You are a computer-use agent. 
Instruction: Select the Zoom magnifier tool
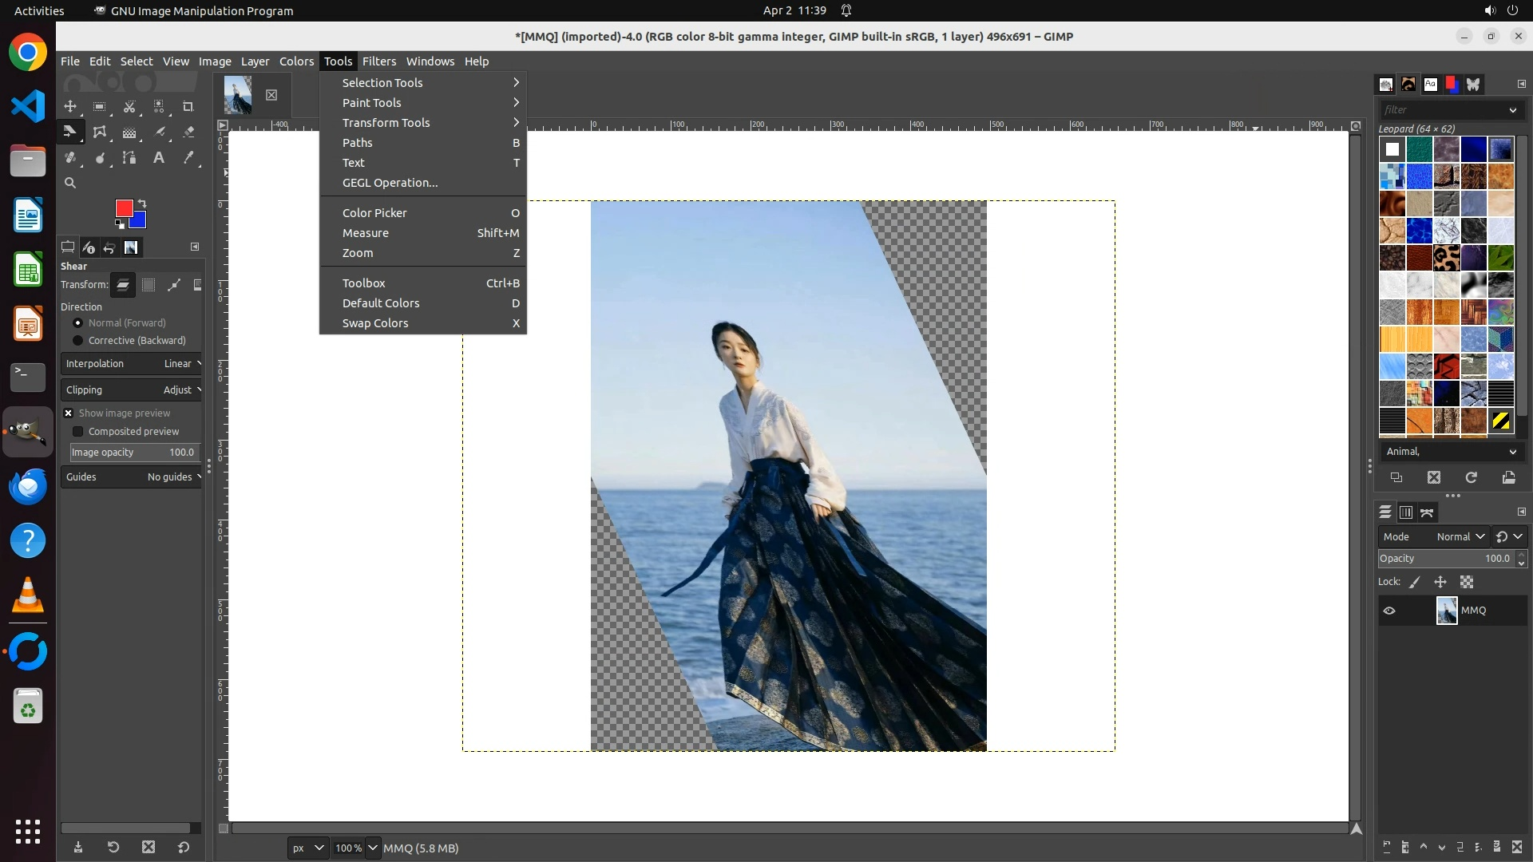(70, 183)
